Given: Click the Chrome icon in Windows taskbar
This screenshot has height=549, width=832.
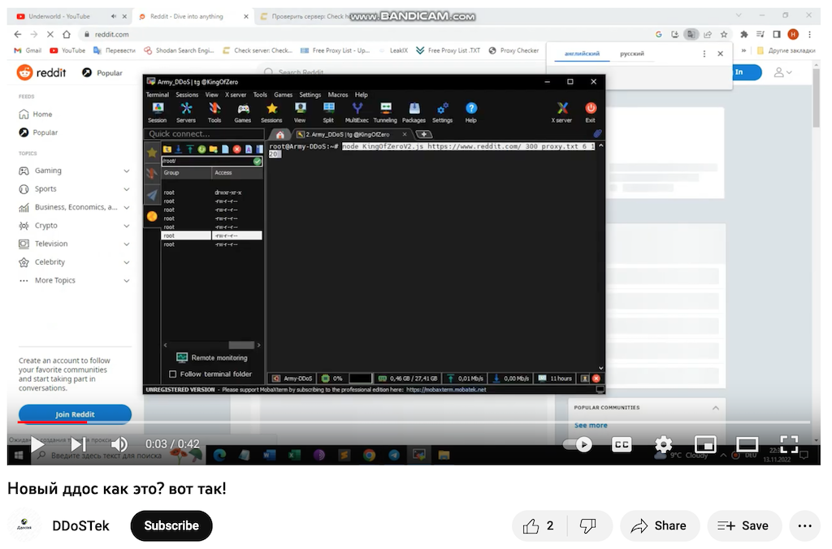Looking at the screenshot, I should [370, 455].
